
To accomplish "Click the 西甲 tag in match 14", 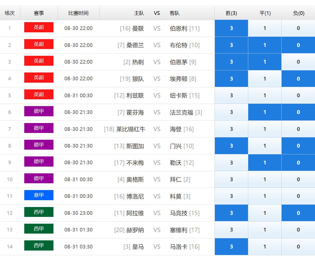I will 39,246.
